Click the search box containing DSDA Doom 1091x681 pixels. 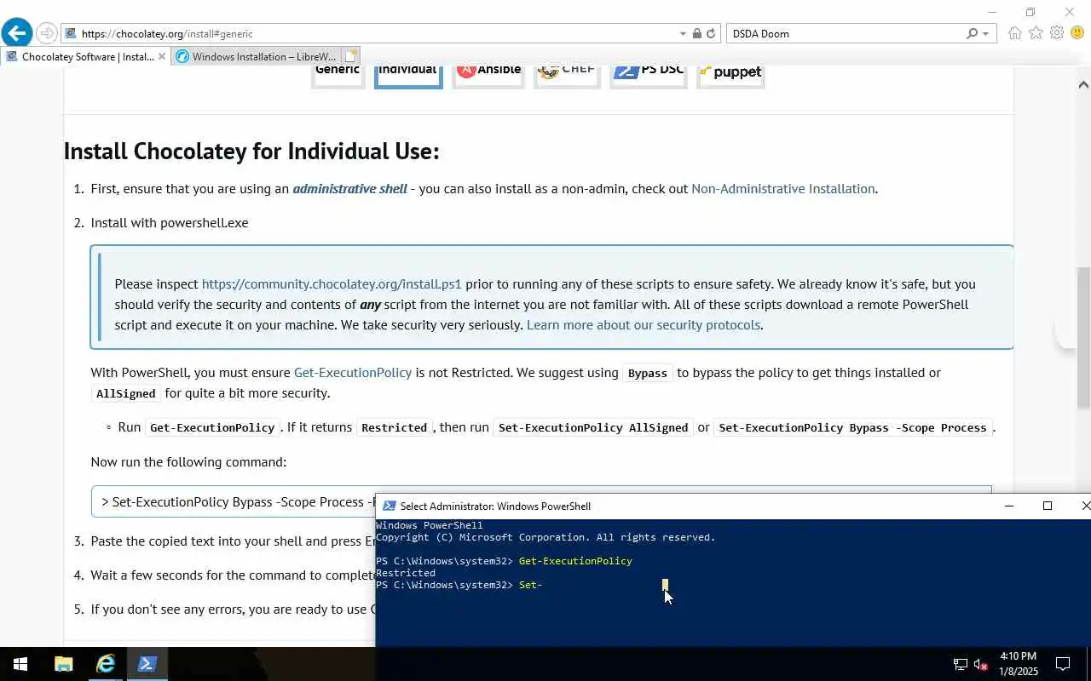(846, 33)
